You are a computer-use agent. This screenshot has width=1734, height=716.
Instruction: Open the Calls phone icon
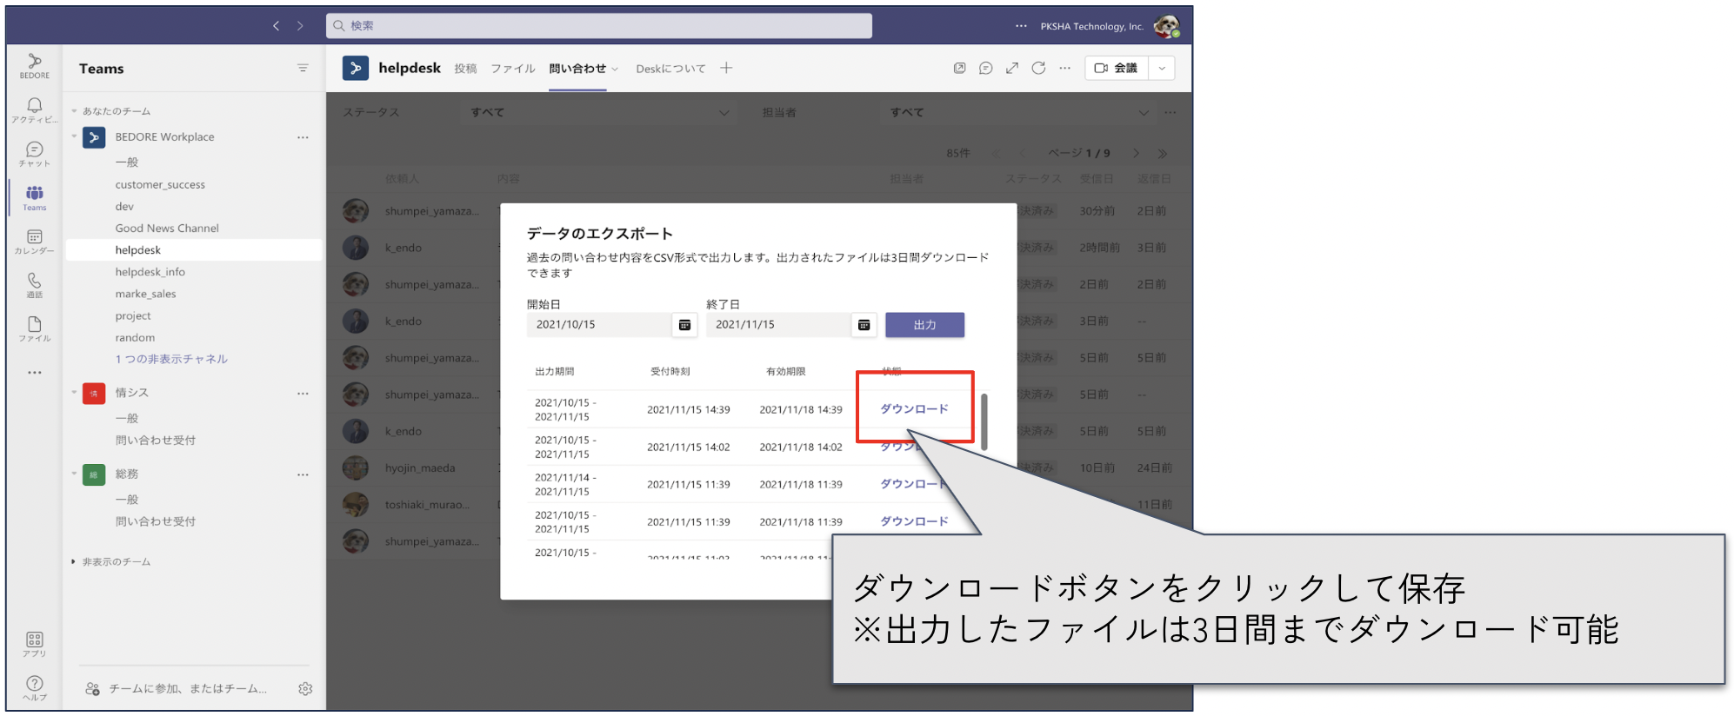(35, 285)
